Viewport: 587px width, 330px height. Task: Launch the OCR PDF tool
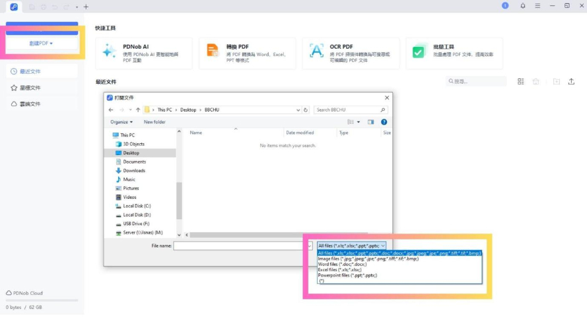coord(317,51)
